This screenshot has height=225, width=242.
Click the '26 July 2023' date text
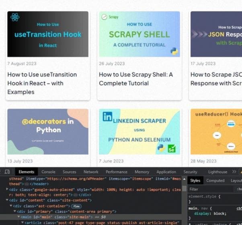112,64
